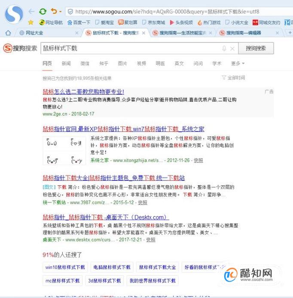Open 快照 for the 桌面天下 result
Viewport: 293px width, 298px height.
(x=151, y=240)
